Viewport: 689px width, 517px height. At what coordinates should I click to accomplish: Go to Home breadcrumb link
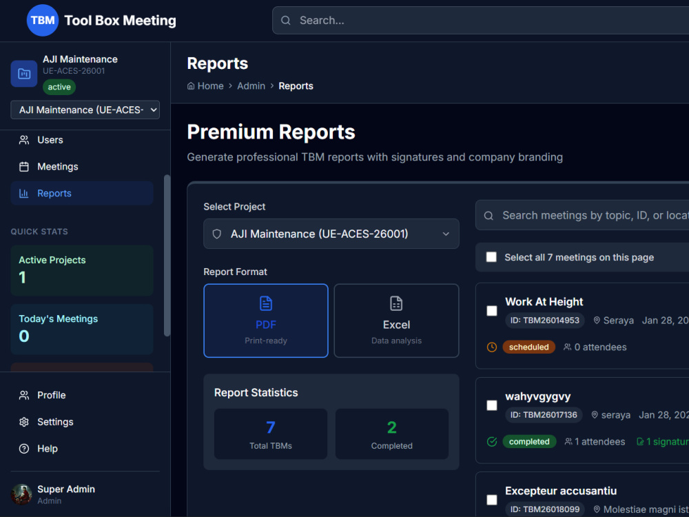click(x=205, y=85)
